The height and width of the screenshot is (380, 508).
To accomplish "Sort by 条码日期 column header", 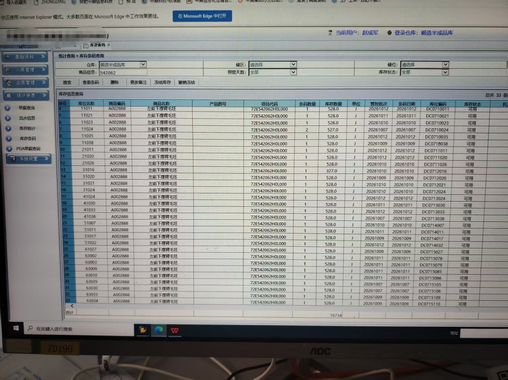I will click(x=406, y=104).
